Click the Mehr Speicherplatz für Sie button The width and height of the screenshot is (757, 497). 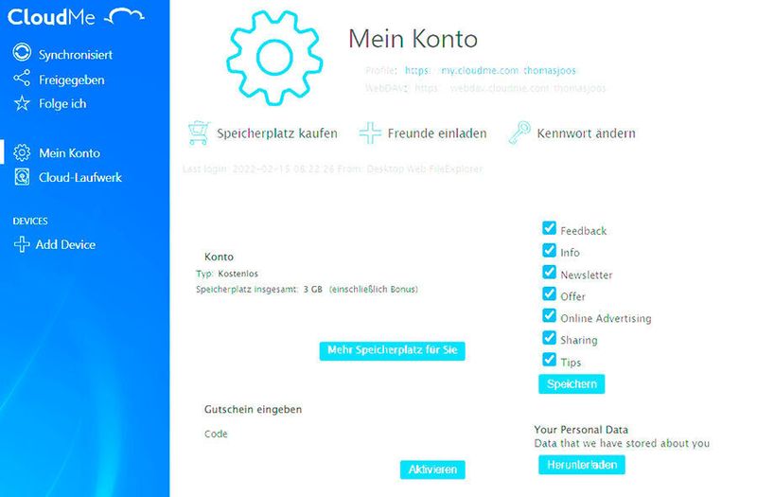pyautogui.click(x=392, y=350)
